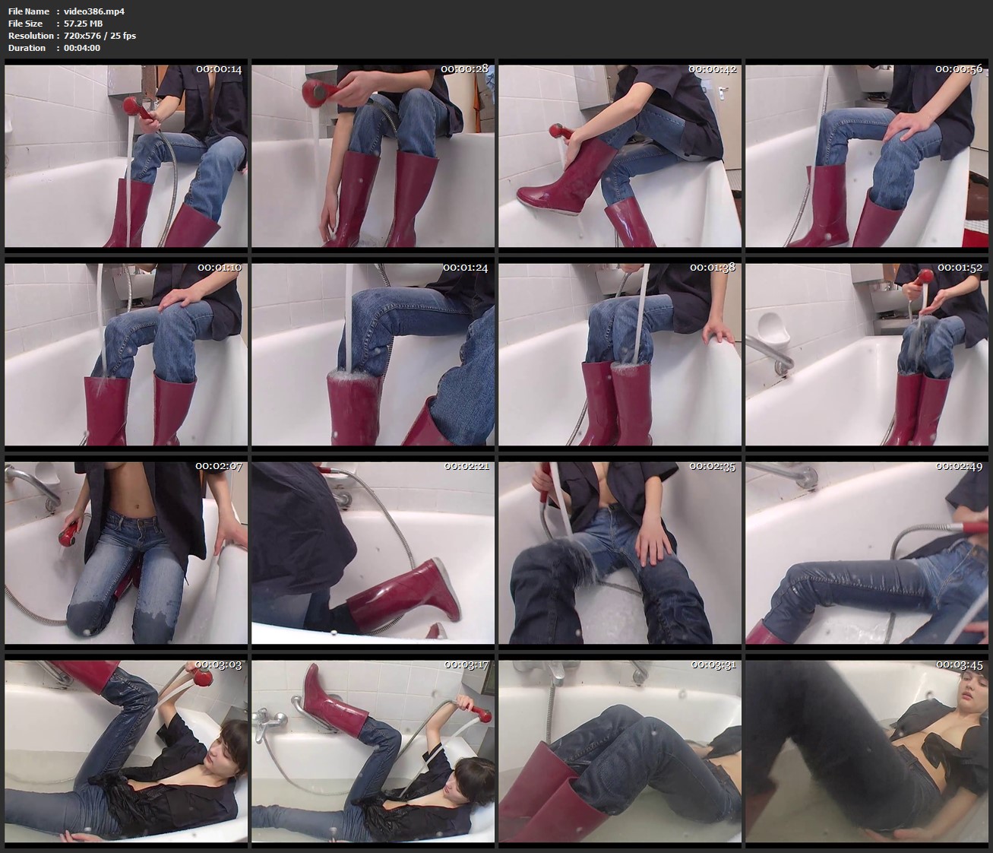Open the thumbnail with timestamp 00:01:24
The image size is (993, 853).
click(x=373, y=354)
